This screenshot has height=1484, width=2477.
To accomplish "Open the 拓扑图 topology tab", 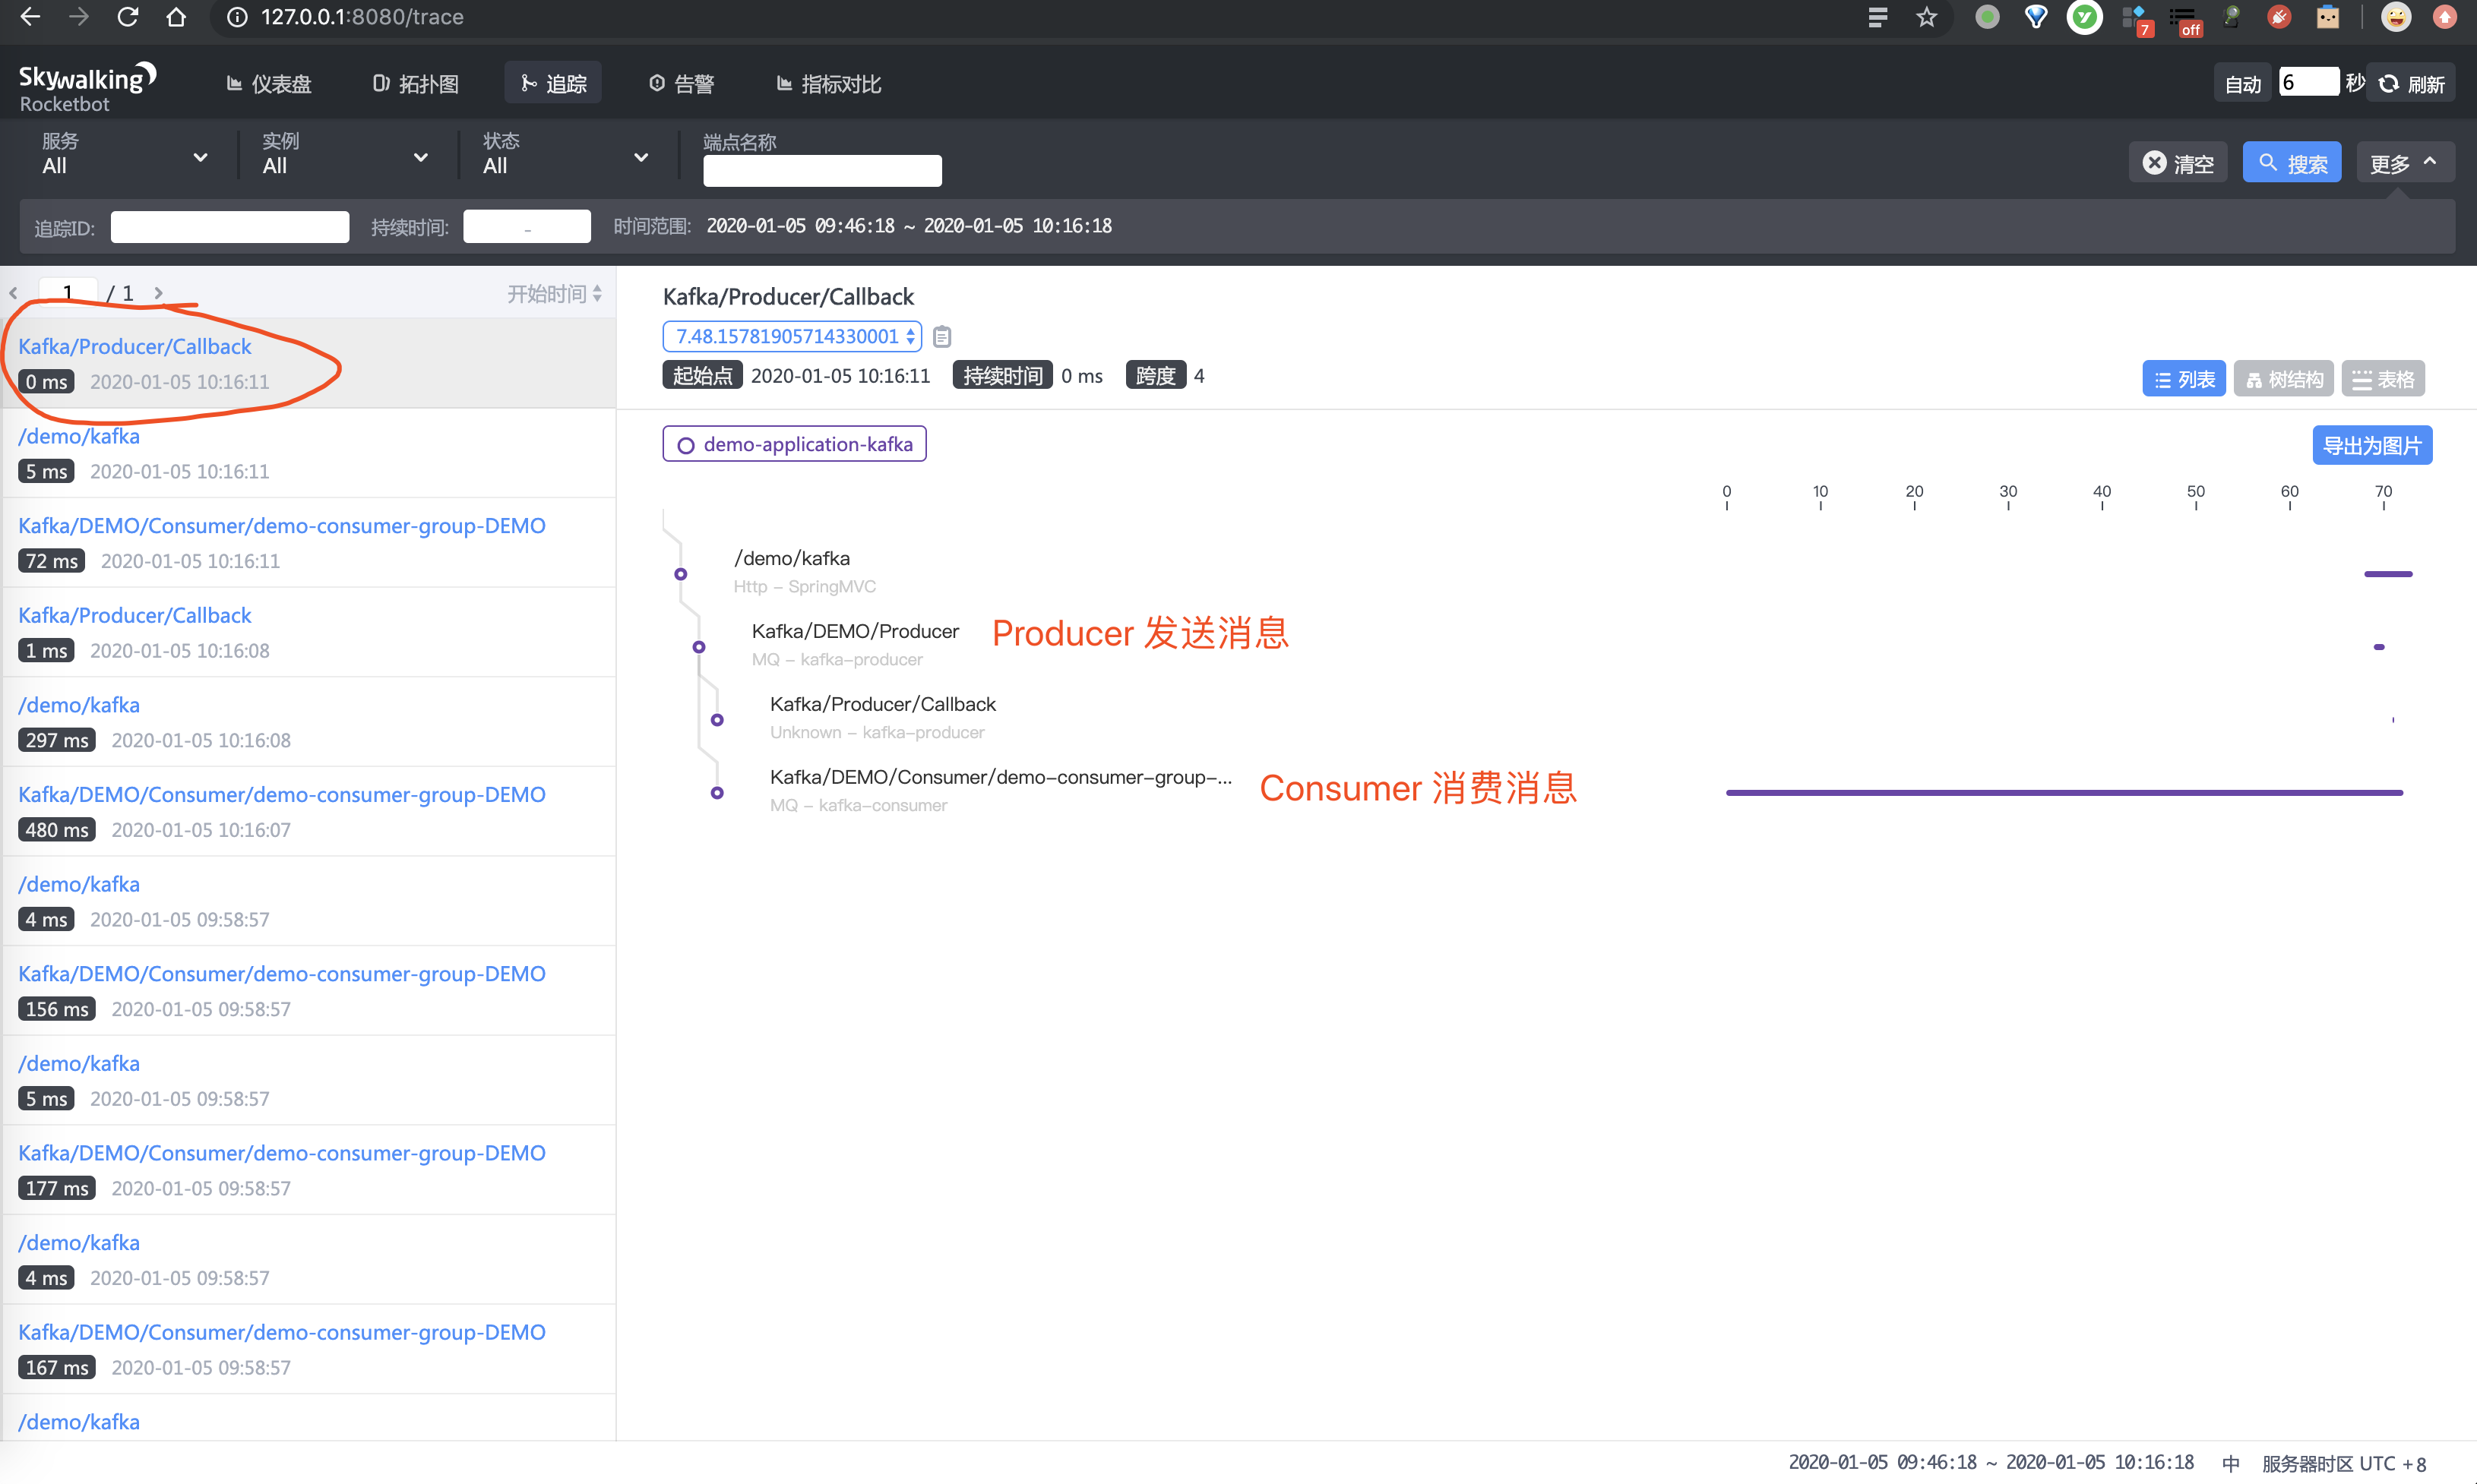I will coord(415,84).
